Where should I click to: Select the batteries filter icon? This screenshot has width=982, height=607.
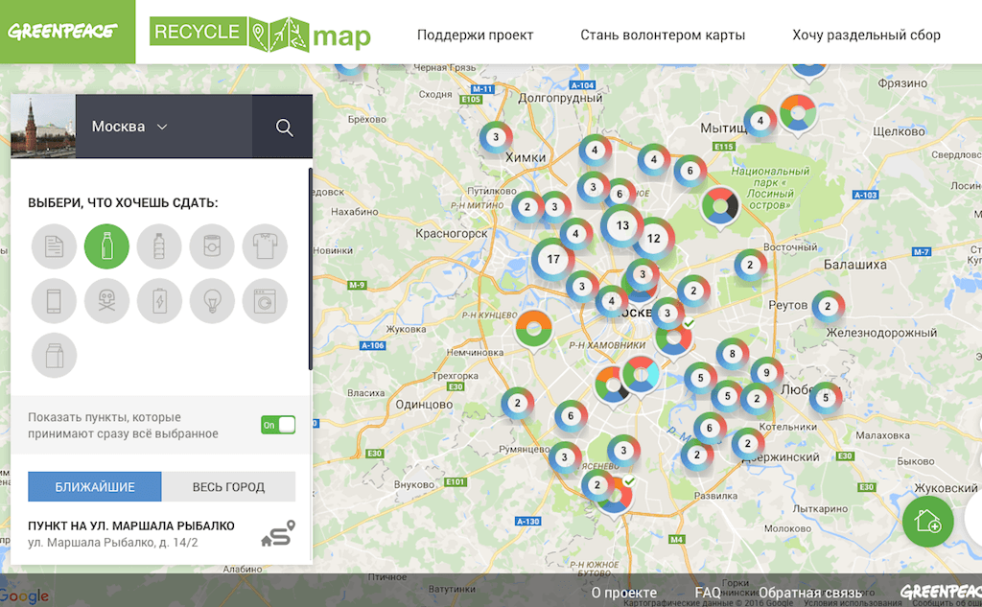click(x=159, y=300)
